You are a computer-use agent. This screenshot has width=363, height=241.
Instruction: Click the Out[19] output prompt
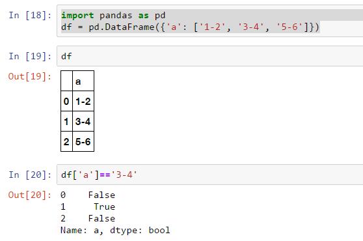point(30,76)
